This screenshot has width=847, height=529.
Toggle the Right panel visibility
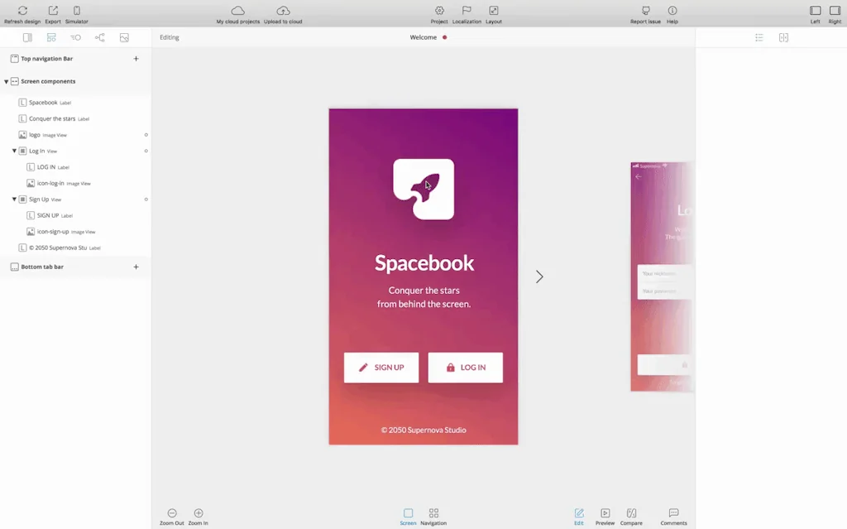point(834,11)
